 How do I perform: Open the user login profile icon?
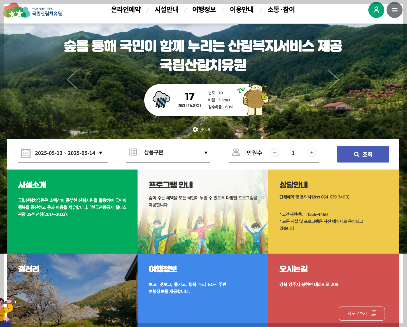click(376, 10)
